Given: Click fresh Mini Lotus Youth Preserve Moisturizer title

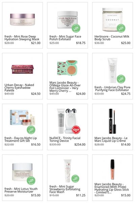Looking at the screenshot, I should 21,190.
